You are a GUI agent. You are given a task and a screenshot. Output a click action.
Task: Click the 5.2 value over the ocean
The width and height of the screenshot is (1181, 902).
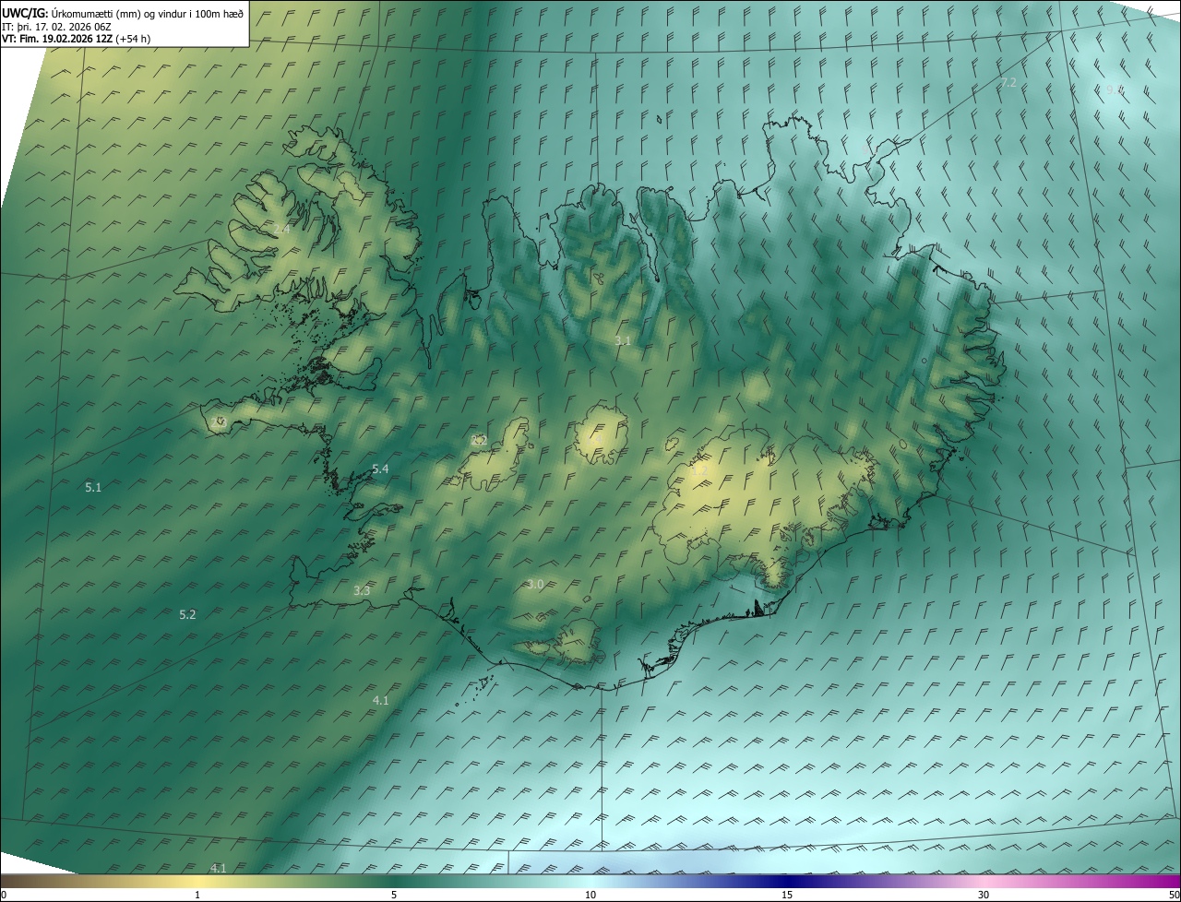click(x=187, y=614)
